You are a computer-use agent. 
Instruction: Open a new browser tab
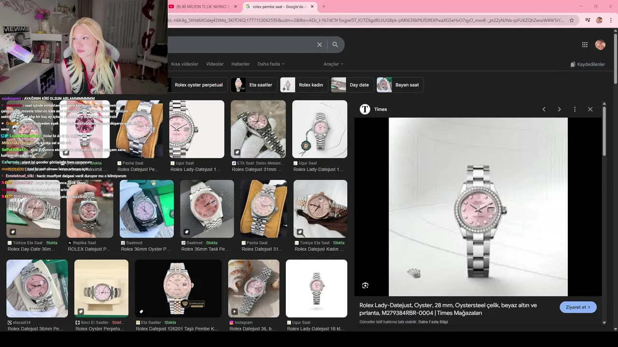pos(323,6)
